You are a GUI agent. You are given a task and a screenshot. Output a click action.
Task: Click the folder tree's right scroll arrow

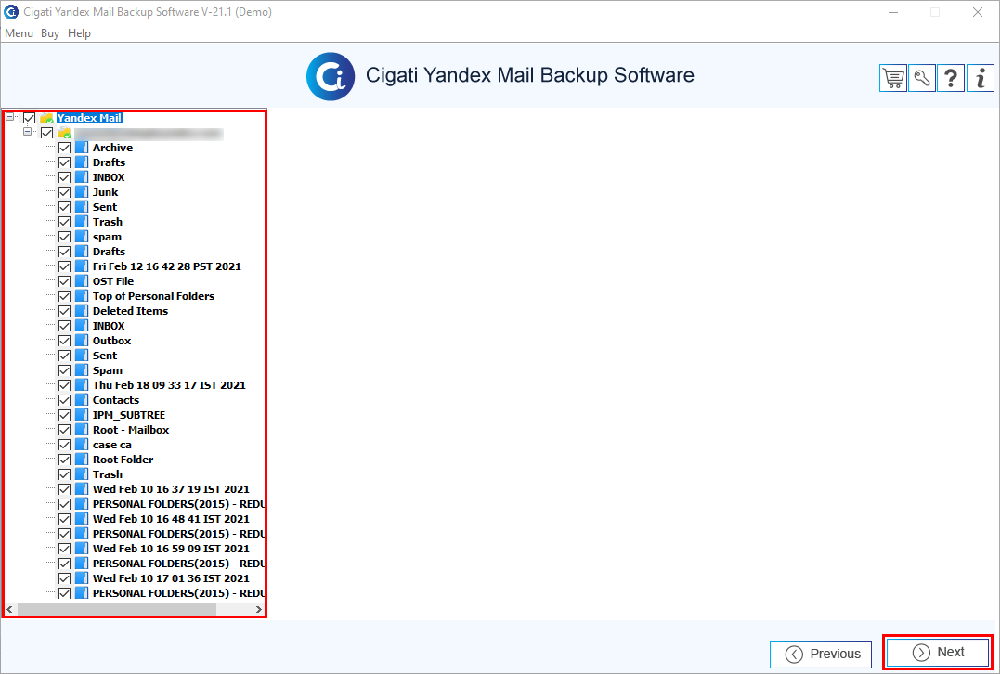[x=258, y=610]
